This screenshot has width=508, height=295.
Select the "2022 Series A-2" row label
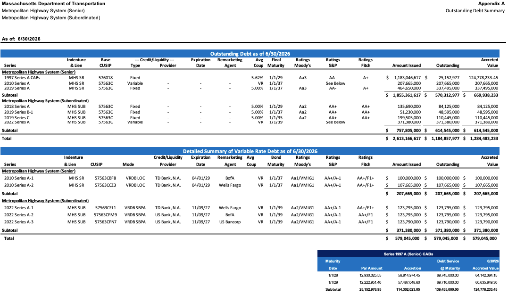click(x=19, y=215)
